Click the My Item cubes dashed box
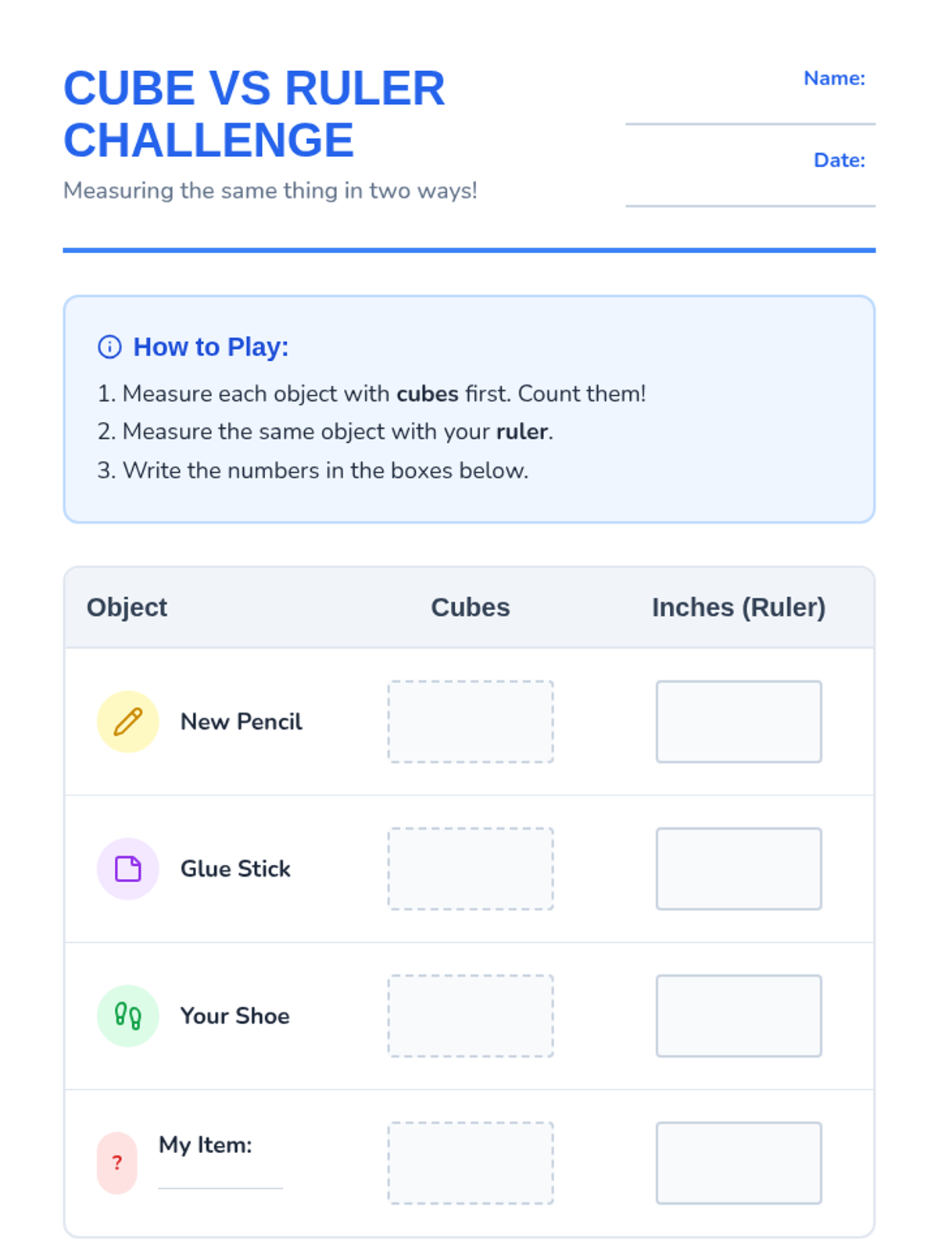This screenshot has width=938, height=1250. 470,1162
